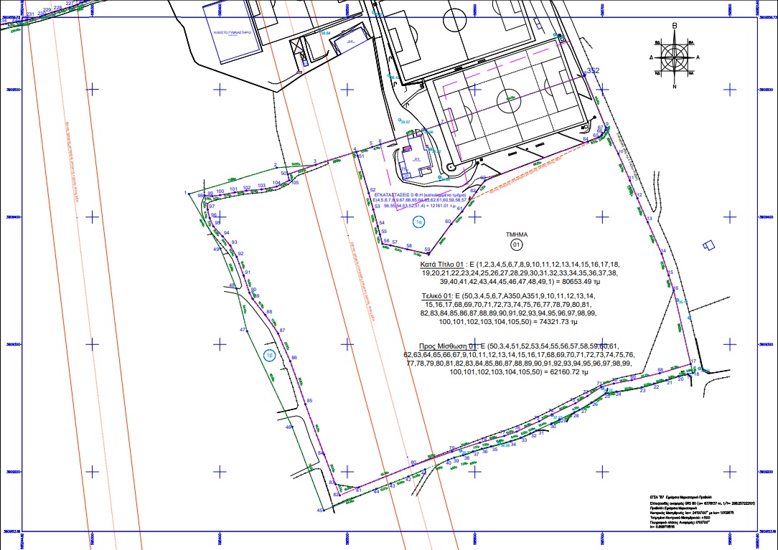The image size is (778, 550).
Task: Click the small building symbol east of ΤΜΗΜΑ
Action: [709, 245]
